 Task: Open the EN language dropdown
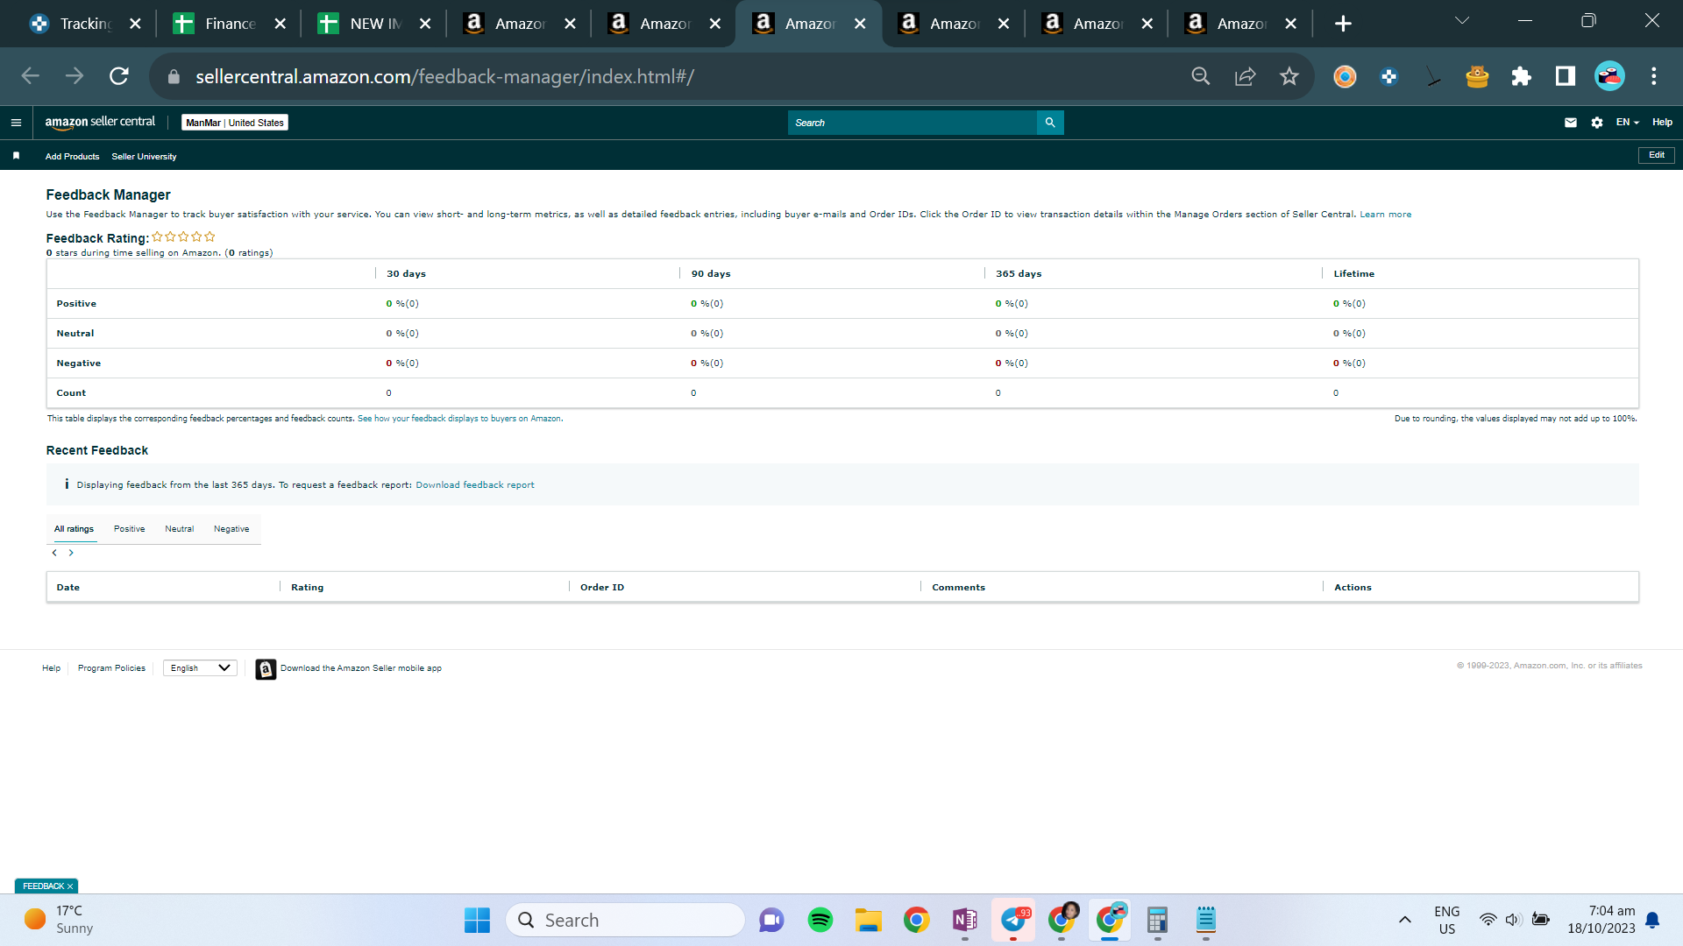tap(1628, 123)
